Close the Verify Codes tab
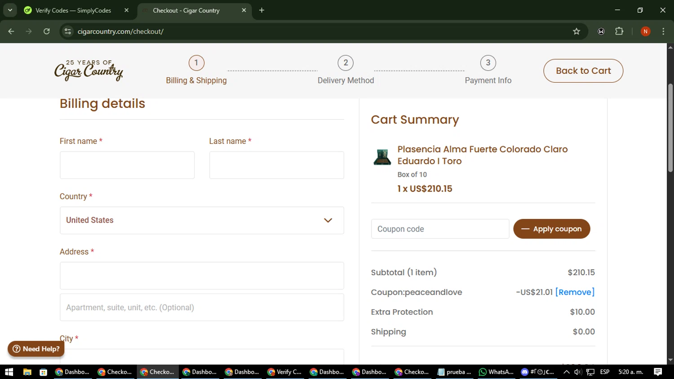This screenshot has width=674, height=379. (x=126, y=10)
